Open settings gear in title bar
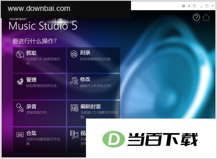 click(183, 6)
